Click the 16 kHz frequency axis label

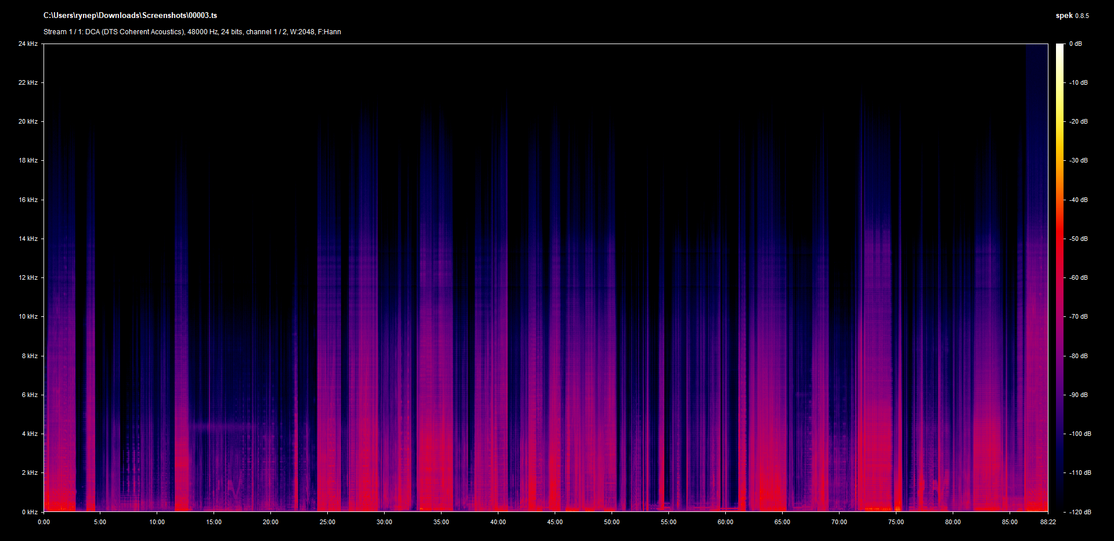pos(28,200)
